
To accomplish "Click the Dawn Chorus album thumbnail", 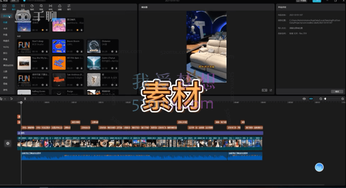I will 93,63.
